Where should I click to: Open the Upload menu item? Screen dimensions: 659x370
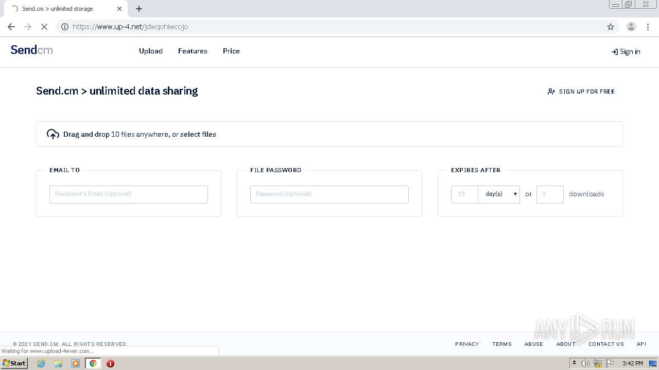coord(151,51)
